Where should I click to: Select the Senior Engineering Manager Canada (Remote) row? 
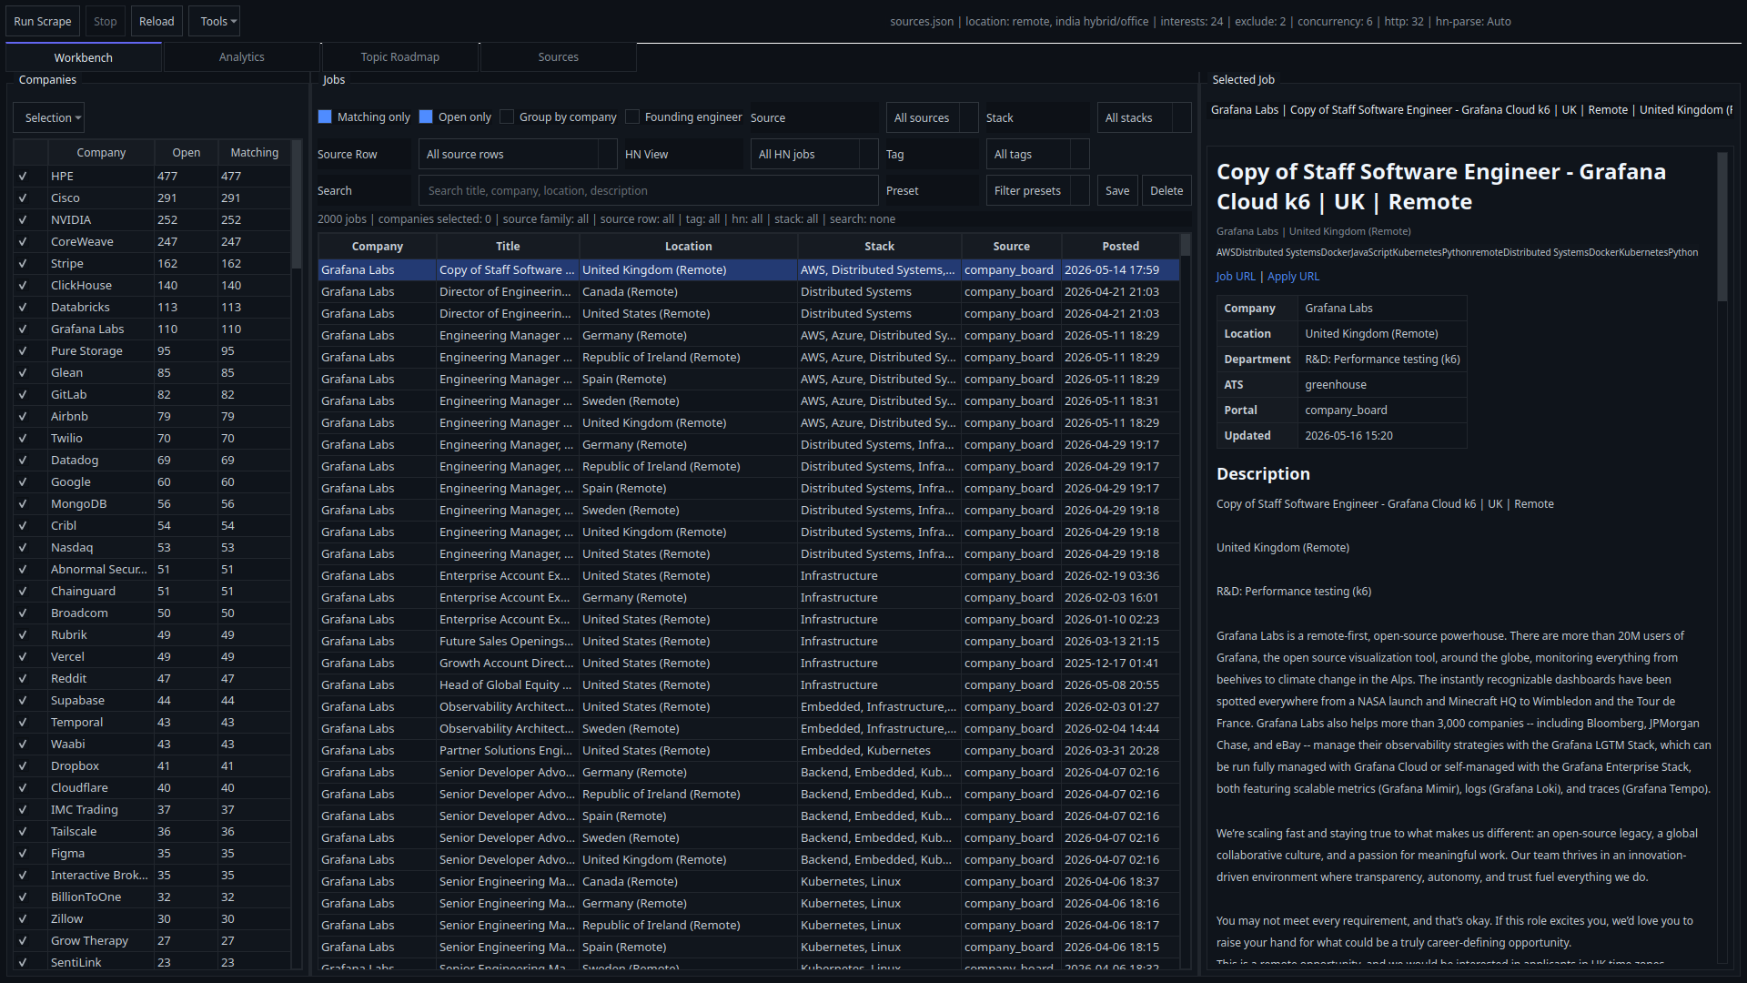coord(749,882)
